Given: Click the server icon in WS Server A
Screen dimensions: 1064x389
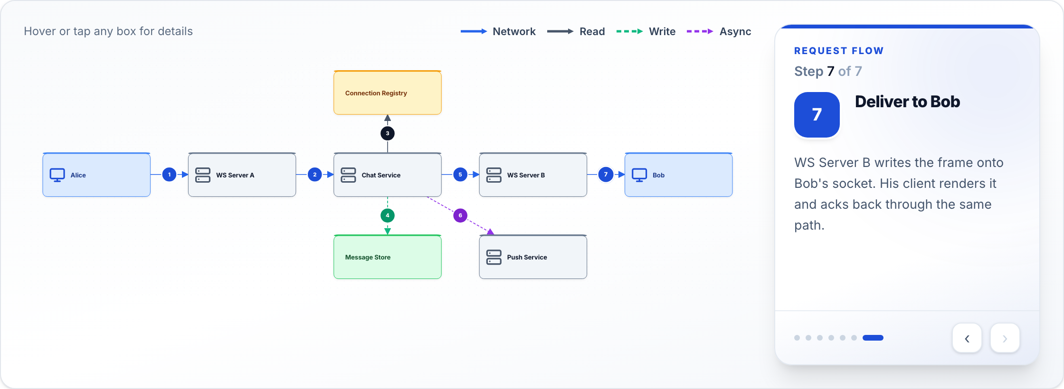Looking at the screenshot, I should 203,175.
